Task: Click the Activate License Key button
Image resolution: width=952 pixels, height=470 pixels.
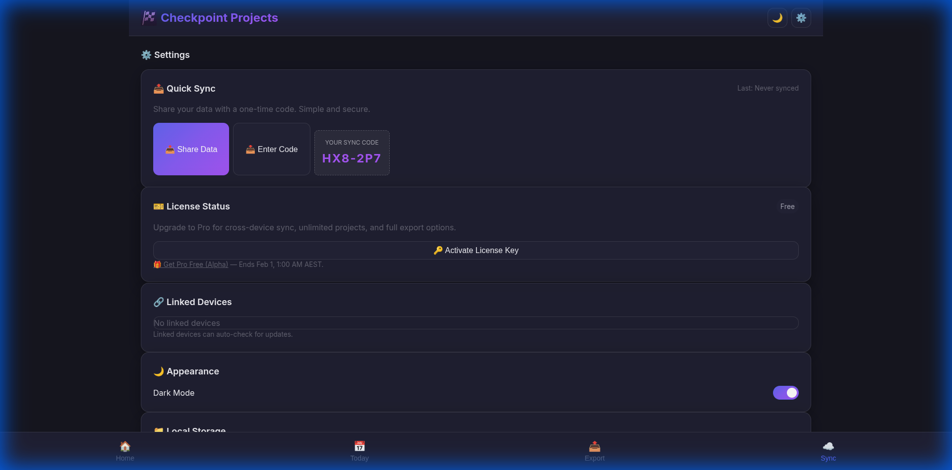Action: 476,251
